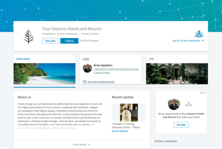
Task: Open See all 18,421 employees link
Action: click(x=186, y=41)
